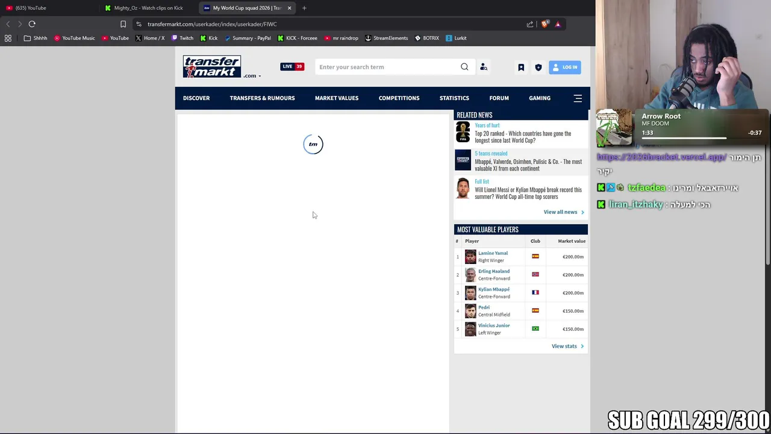This screenshot has height=434, width=771.
Task: Open the Pedri player link
Action: (484, 307)
